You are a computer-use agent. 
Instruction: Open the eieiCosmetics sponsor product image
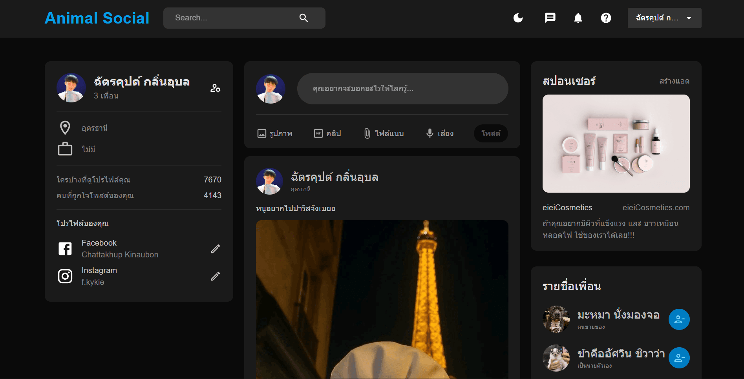tap(616, 144)
